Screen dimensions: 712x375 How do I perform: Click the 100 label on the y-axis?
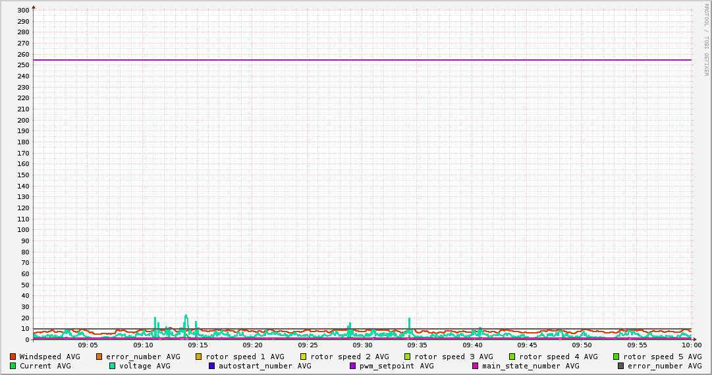tap(22, 230)
